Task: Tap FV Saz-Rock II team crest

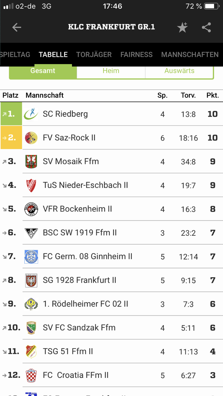Action: click(31, 138)
